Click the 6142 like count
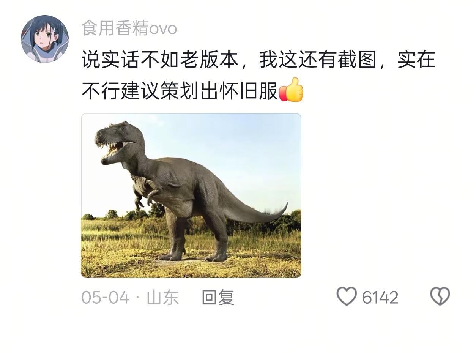Screen dimensions: 476x353 click(380, 297)
